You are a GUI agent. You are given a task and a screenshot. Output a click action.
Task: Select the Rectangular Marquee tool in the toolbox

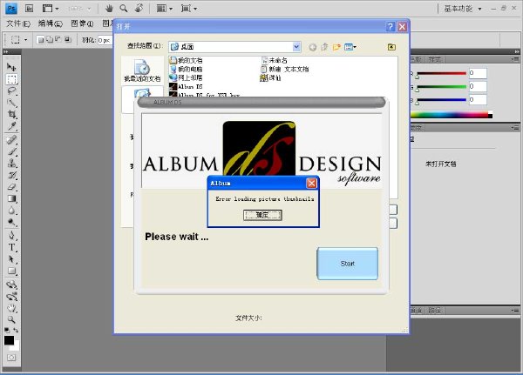point(11,79)
